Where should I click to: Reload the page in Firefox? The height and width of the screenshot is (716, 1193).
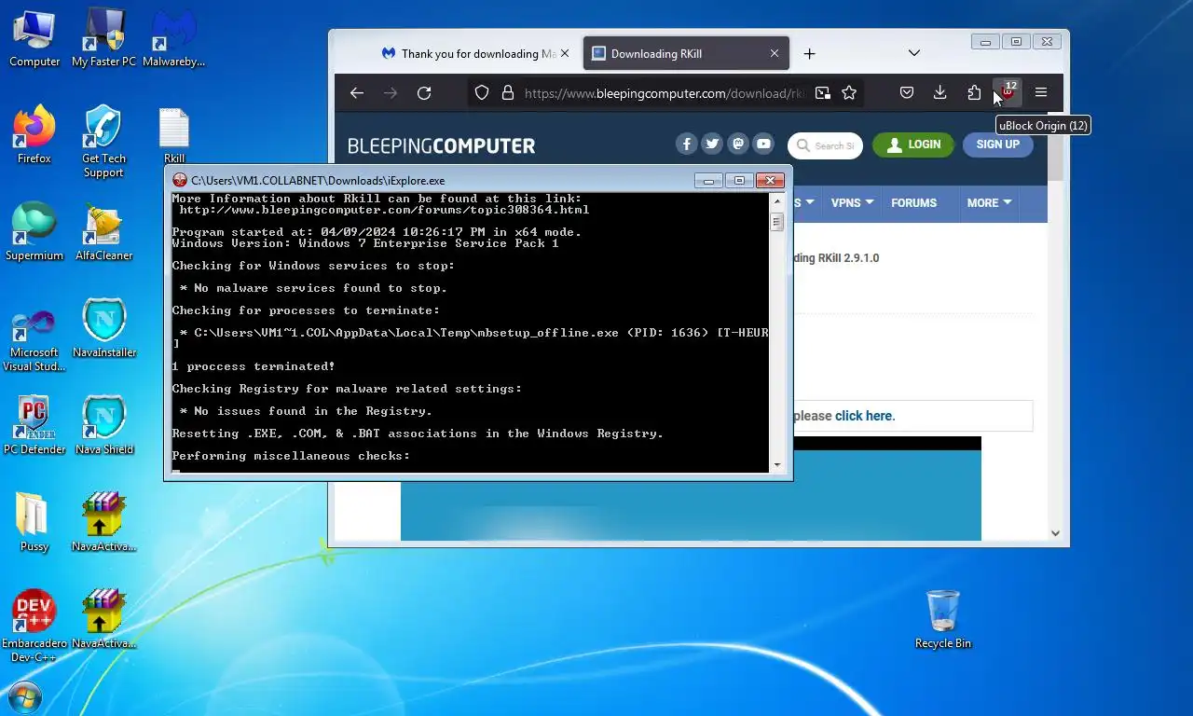[x=424, y=92]
